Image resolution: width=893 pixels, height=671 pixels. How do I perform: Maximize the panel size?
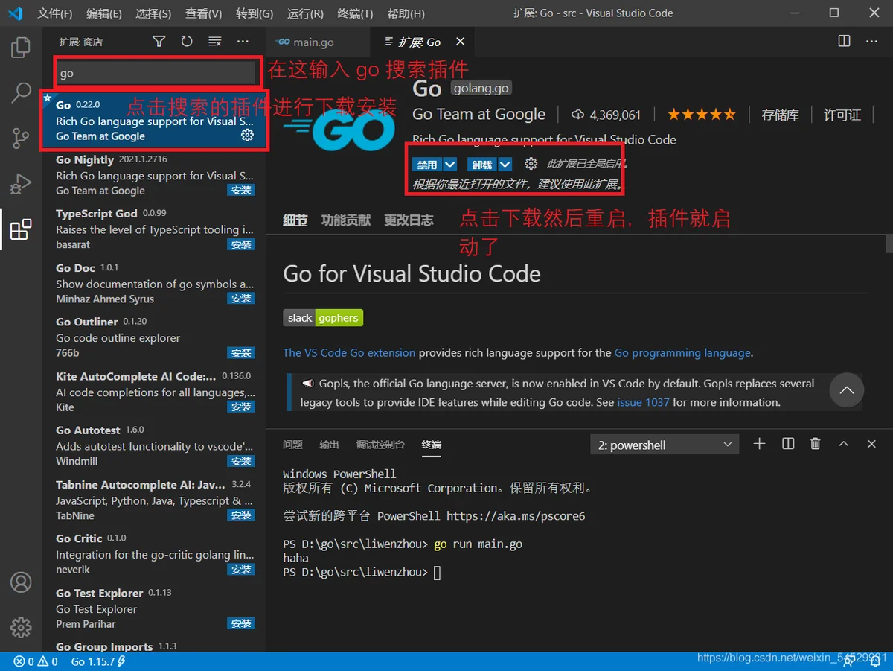pos(844,444)
